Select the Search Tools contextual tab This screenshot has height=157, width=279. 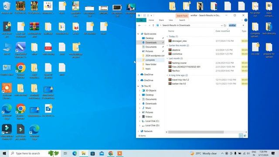(182, 16)
